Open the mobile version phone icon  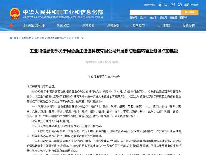coord(166,4)
